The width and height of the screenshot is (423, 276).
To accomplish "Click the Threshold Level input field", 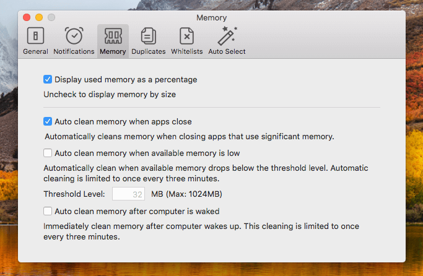I will (x=128, y=194).
